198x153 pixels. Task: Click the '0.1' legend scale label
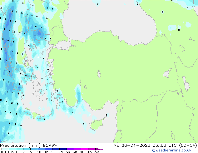coord(3,152)
